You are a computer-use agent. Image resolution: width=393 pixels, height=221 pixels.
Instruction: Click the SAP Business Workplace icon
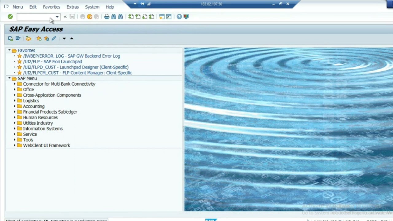28,38
